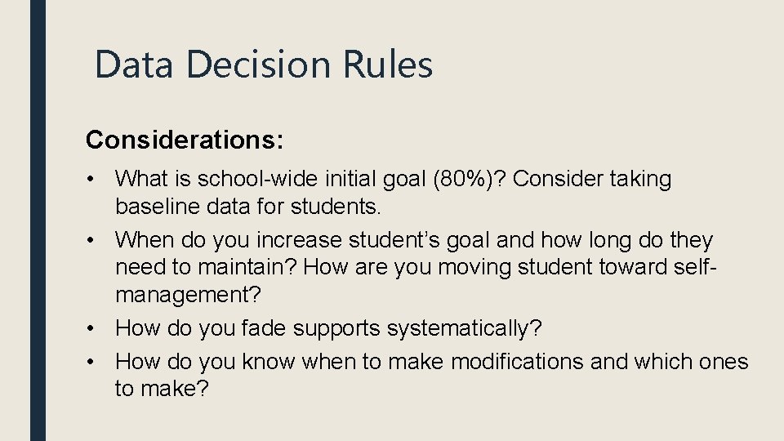
Task: Select the 'How do you fade supports' bullet
Action: click(328, 328)
